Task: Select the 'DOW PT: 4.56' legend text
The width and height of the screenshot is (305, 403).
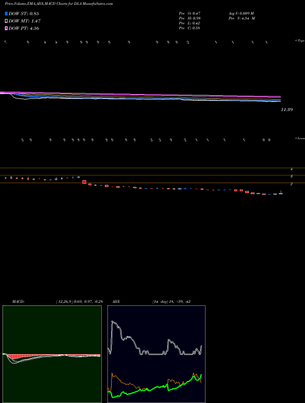Action: (x=24, y=28)
